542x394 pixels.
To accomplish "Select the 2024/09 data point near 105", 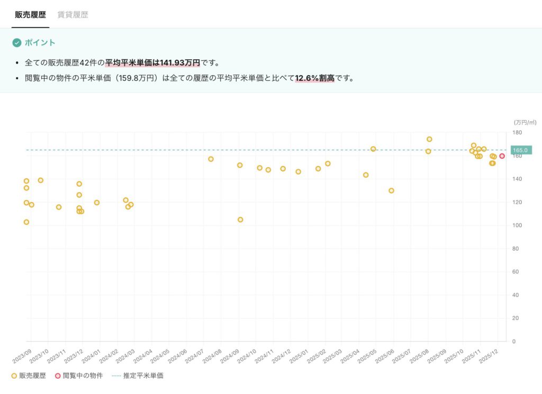I will (240, 219).
